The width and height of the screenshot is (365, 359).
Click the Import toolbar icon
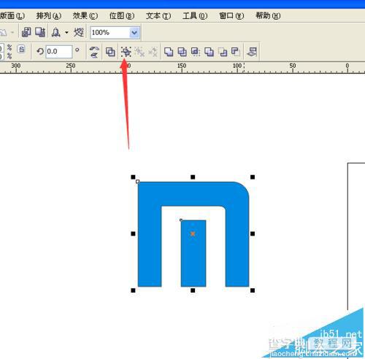(26, 32)
